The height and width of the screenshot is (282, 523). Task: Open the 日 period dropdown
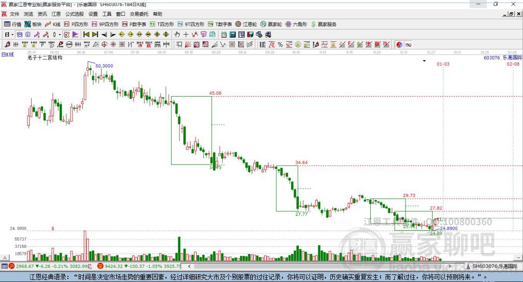tap(9, 34)
